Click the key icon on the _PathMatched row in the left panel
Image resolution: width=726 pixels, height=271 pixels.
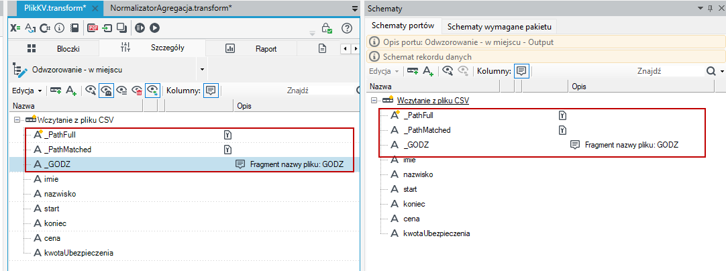227,150
